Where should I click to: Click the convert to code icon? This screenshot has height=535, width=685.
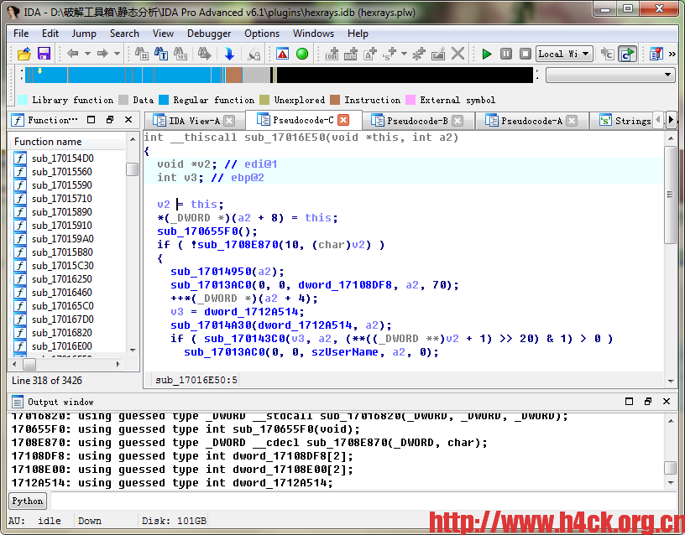(x=332, y=54)
